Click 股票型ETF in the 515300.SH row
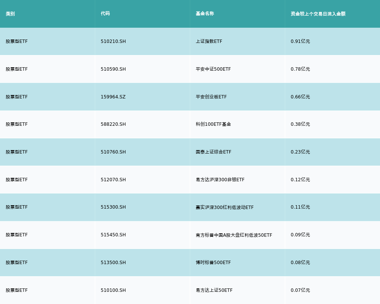 point(17,207)
